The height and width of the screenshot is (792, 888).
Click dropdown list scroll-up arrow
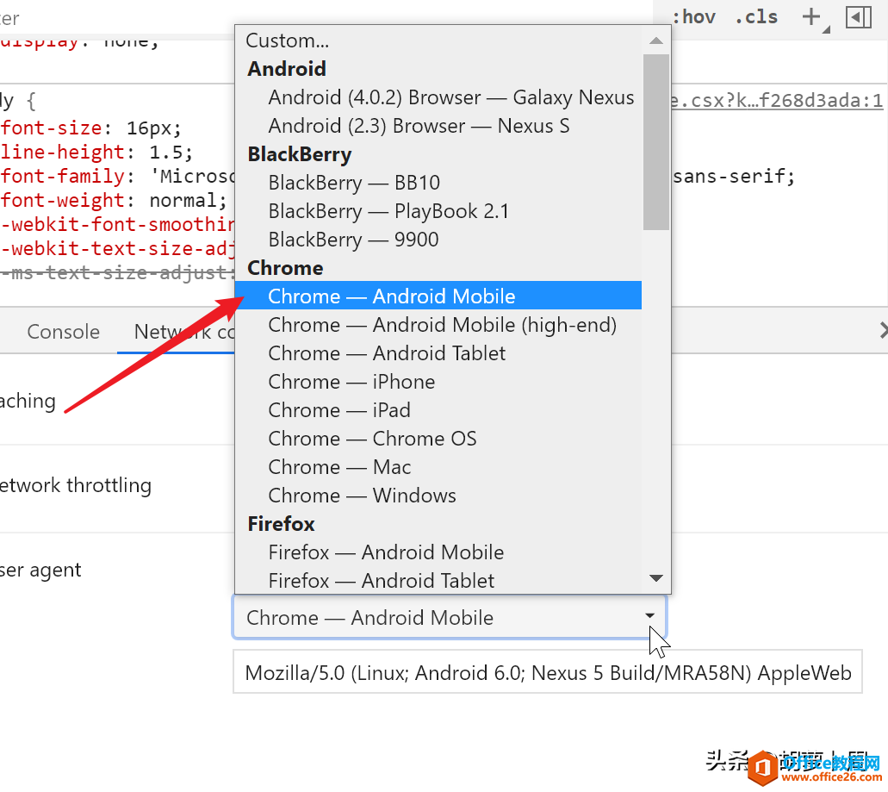point(655,41)
